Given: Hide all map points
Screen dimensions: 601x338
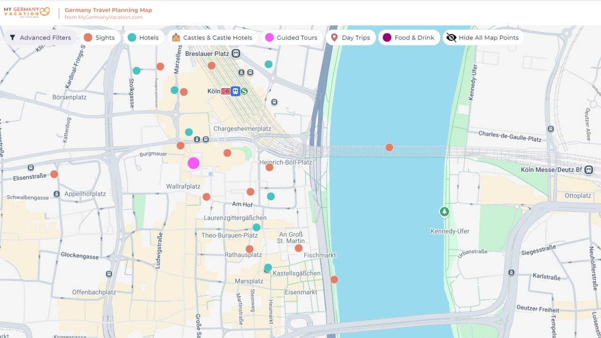Looking at the screenshot, I should (x=483, y=38).
